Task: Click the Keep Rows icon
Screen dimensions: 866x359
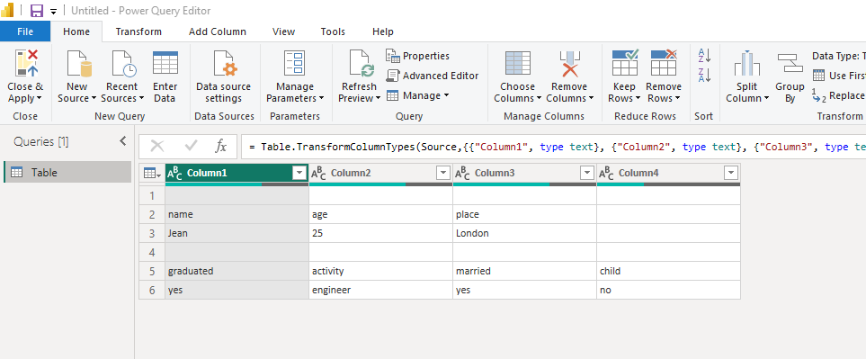Action: point(625,62)
